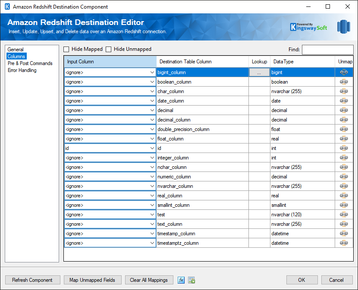
Task: Open input column dropdown for integer_column
Action: pos(152,157)
